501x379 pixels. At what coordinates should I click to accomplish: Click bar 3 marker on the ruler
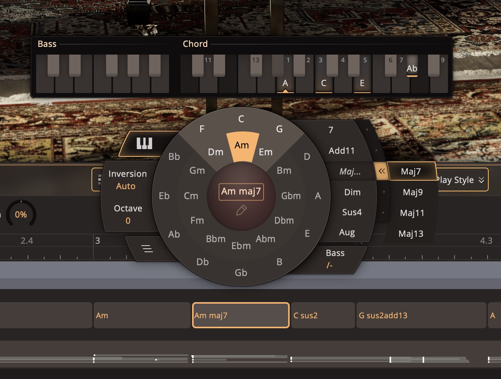pyautogui.click(x=98, y=241)
